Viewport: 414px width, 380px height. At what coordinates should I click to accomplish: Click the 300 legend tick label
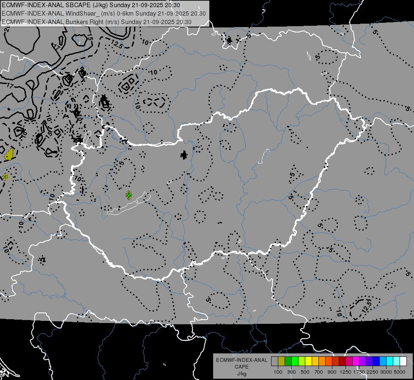click(x=291, y=372)
